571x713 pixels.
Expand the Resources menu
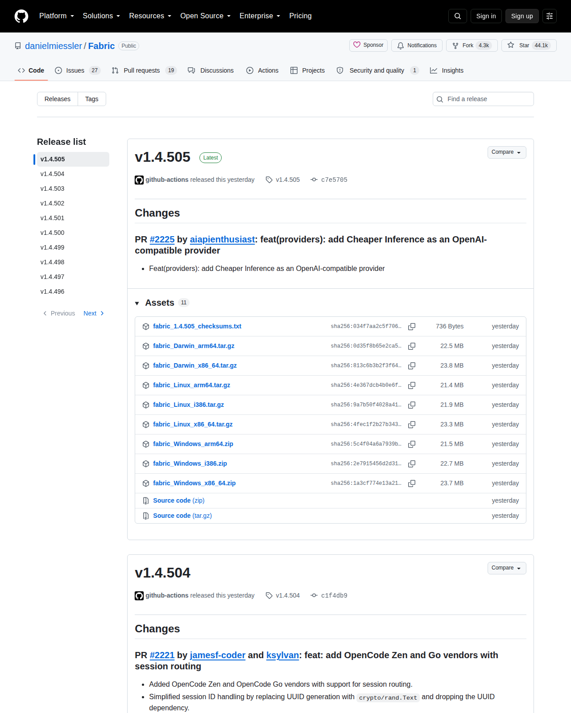[150, 16]
